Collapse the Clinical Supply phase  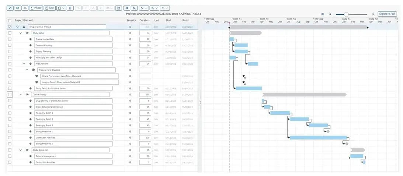(21, 95)
